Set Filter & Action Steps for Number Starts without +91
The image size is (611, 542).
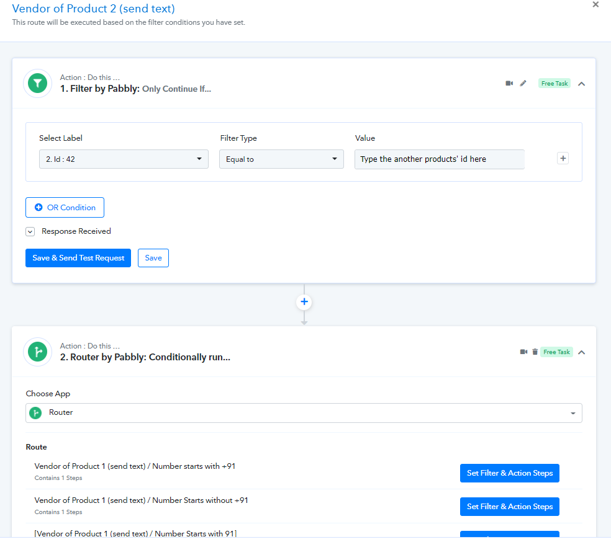[x=509, y=507]
